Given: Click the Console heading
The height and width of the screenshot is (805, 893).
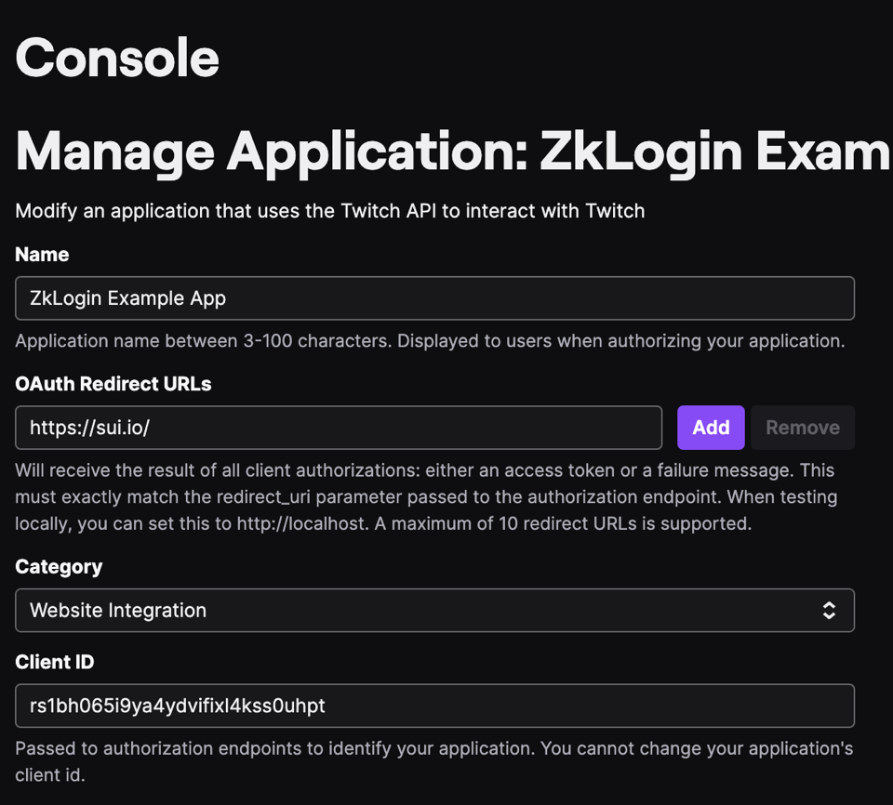Looking at the screenshot, I should pos(117,58).
